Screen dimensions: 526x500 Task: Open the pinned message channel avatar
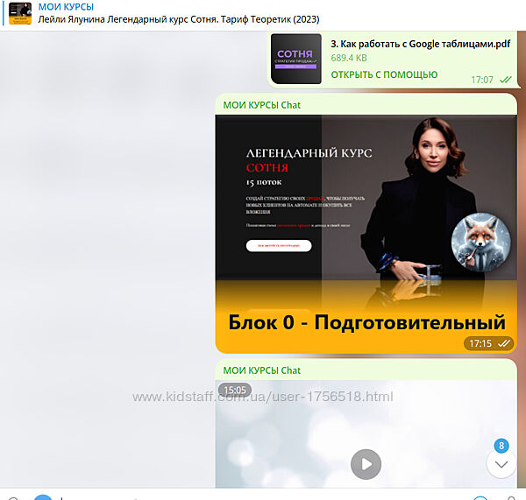click(x=20, y=13)
